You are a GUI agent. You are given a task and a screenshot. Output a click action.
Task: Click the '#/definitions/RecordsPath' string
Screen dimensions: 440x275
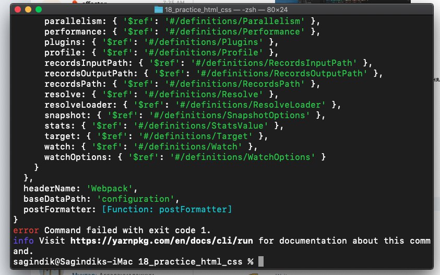pyautogui.click(x=234, y=84)
